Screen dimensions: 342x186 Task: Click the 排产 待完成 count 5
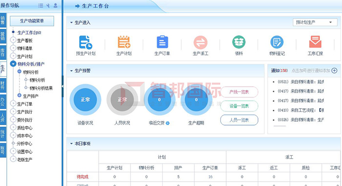(x=178, y=177)
